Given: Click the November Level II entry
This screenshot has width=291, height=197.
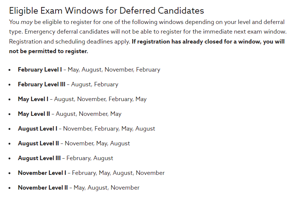Looking at the screenshot, I should point(79,188).
